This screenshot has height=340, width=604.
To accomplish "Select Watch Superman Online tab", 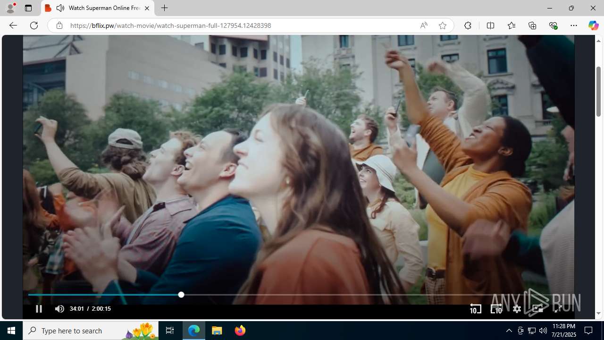I will point(98,8).
